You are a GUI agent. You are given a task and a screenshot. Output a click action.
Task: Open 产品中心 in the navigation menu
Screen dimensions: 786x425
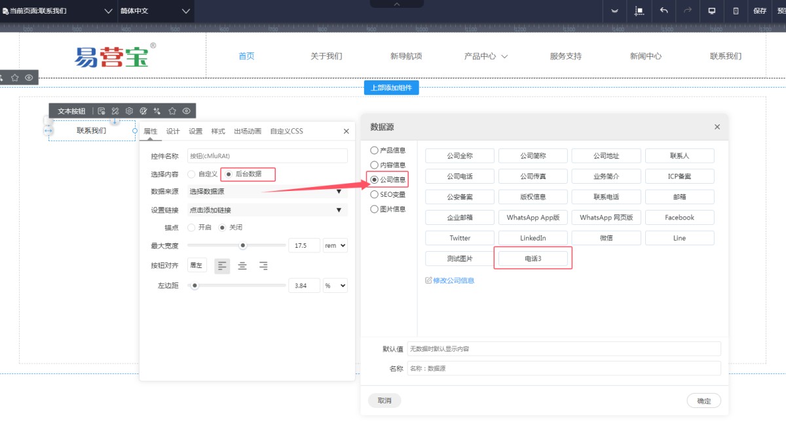(485, 56)
